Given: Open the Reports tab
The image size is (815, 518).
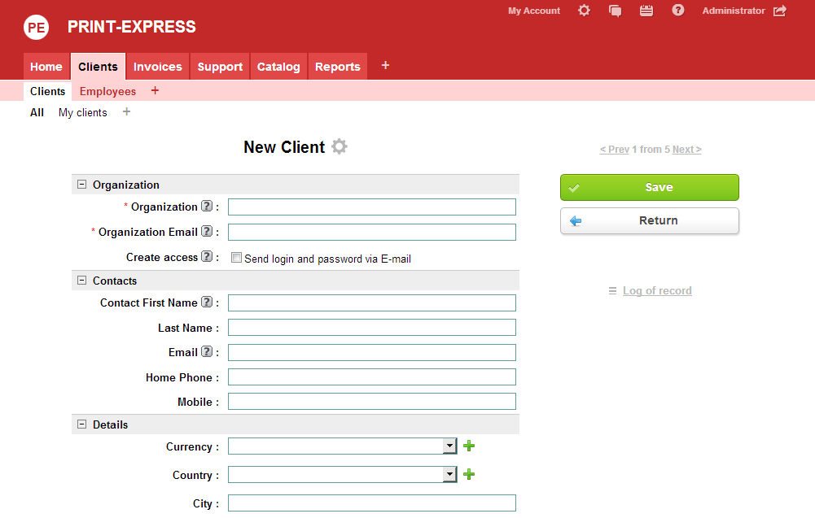Looking at the screenshot, I should [x=338, y=67].
